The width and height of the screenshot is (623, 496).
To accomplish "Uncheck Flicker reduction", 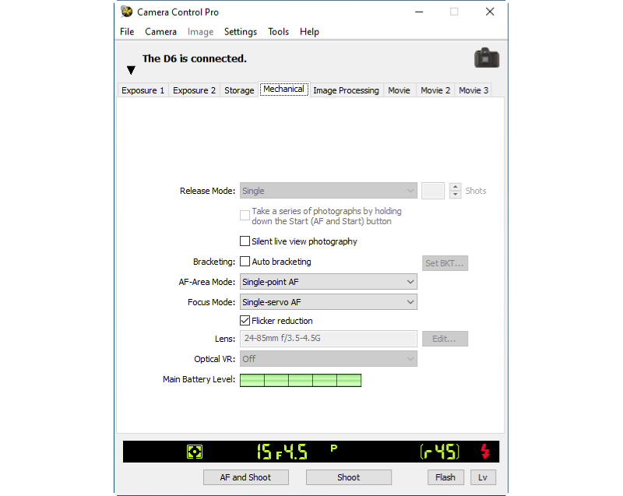I will [x=245, y=321].
